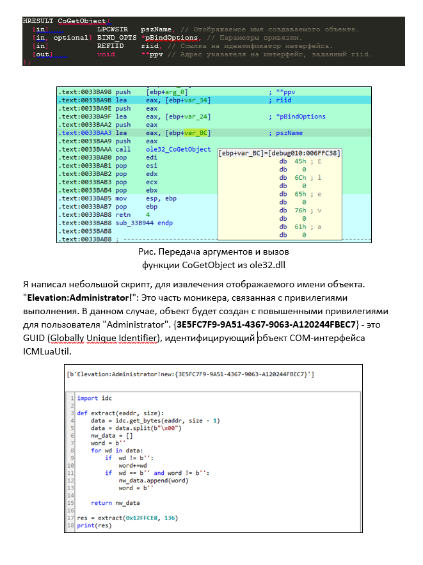
Task: Click the 'sub_33B944 endp' line
Action: (x=115, y=223)
